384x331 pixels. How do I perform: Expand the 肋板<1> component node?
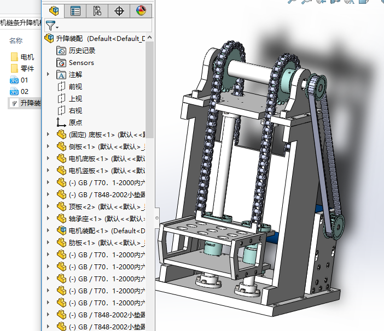(x=48, y=243)
